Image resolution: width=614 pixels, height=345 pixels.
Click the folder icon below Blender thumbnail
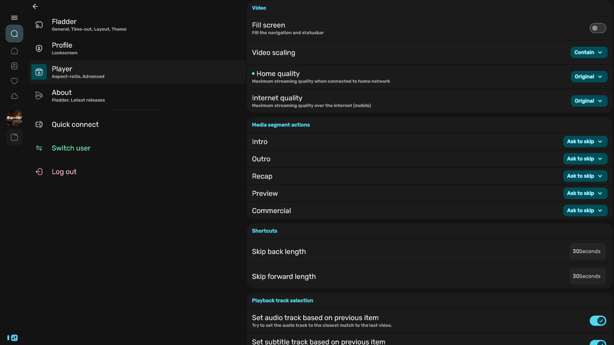tap(14, 137)
